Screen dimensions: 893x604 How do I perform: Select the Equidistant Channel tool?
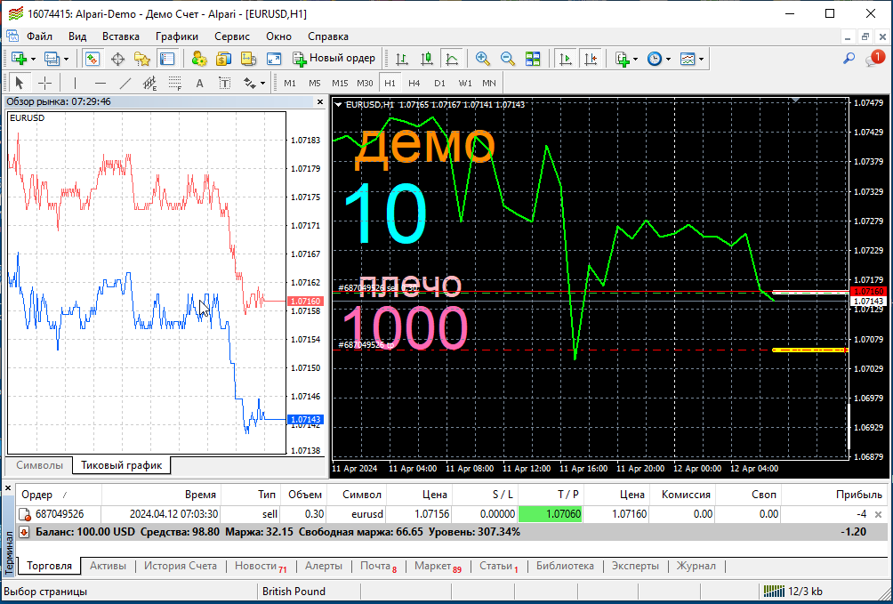point(149,84)
